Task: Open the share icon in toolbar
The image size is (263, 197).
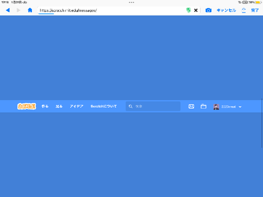Action: click(x=244, y=10)
